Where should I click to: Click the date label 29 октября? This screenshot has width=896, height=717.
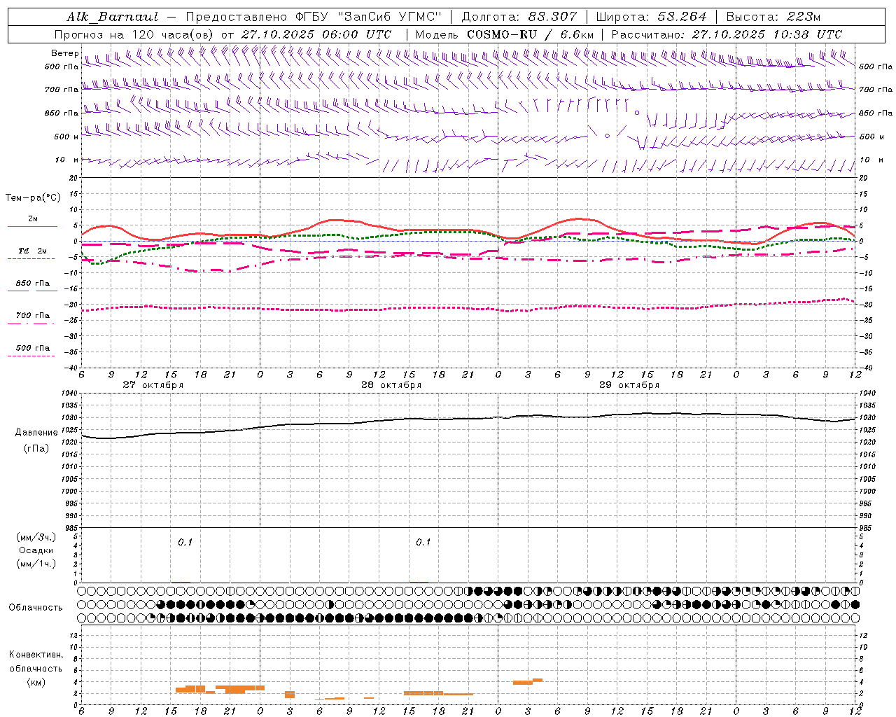click(x=629, y=385)
